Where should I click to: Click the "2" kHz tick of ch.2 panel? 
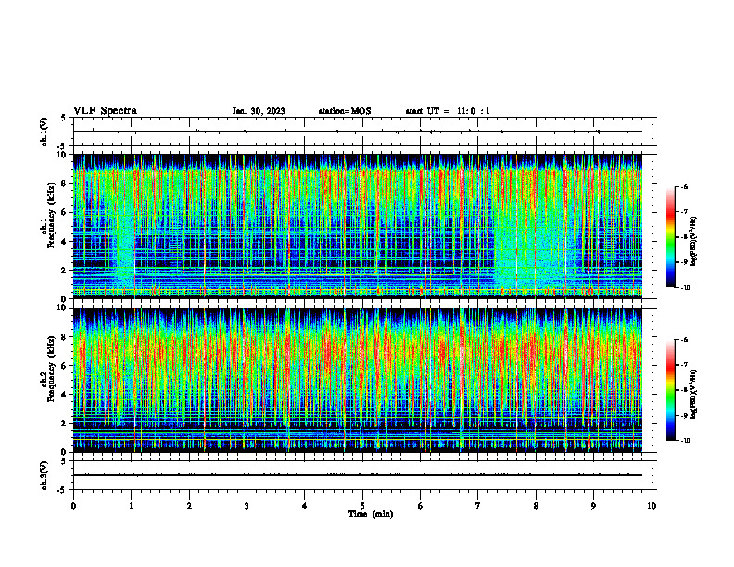65,423
